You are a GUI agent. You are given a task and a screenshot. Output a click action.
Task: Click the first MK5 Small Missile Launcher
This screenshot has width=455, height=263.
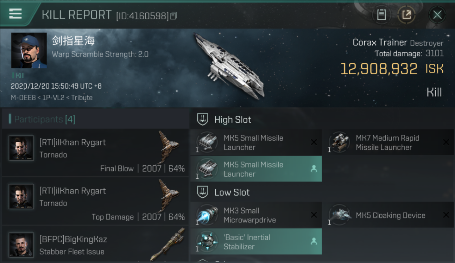pos(256,142)
